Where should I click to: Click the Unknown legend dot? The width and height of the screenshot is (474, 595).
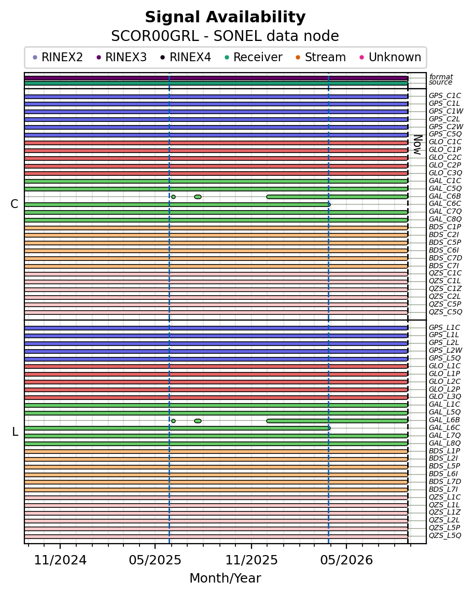click(x=361, y=58)
